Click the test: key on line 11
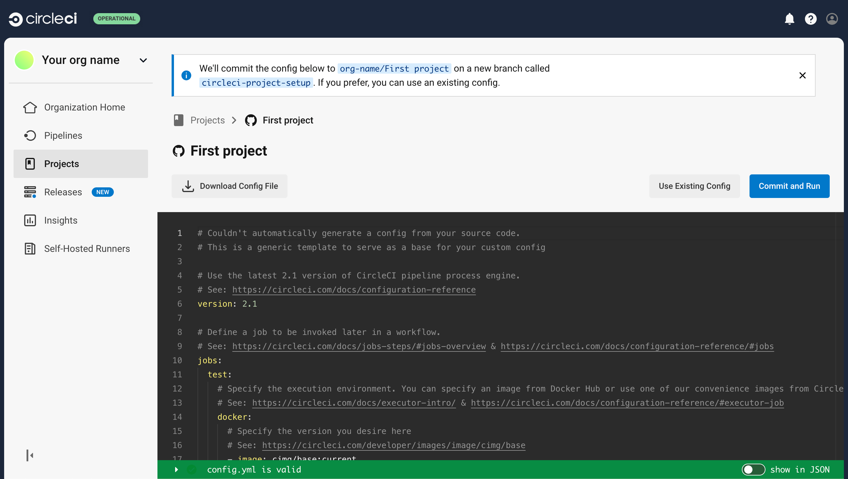This screenshot has height=479, width=848. [x=219, y=375]
